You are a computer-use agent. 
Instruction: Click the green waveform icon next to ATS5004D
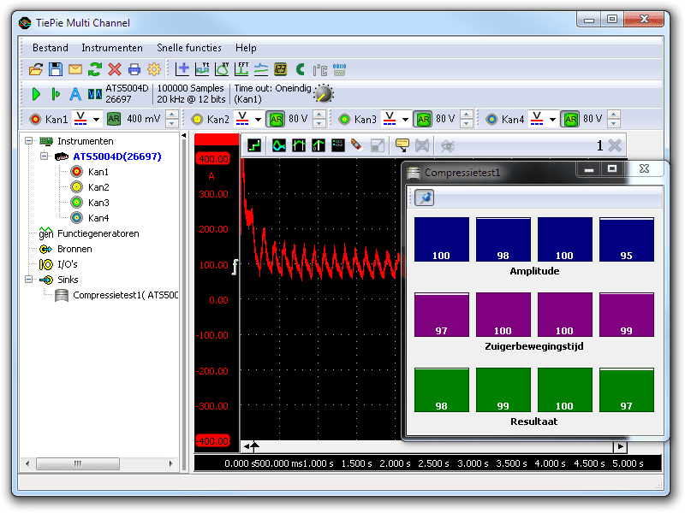coord(95,94)
